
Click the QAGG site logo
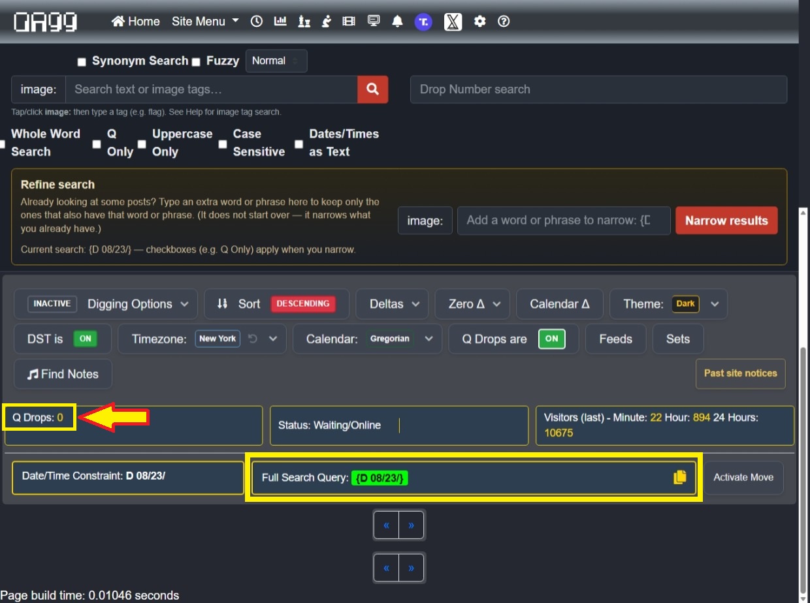46,22
